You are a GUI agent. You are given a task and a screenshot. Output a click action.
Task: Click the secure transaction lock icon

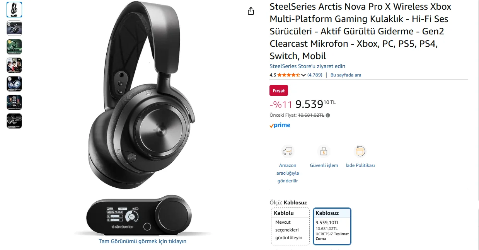[x=324, y=151]
